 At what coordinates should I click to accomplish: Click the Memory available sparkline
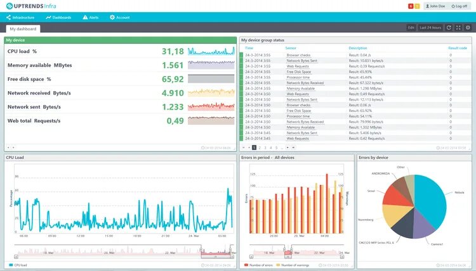[211, 65]
